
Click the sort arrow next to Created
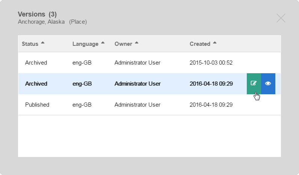[x=215, y=43]
